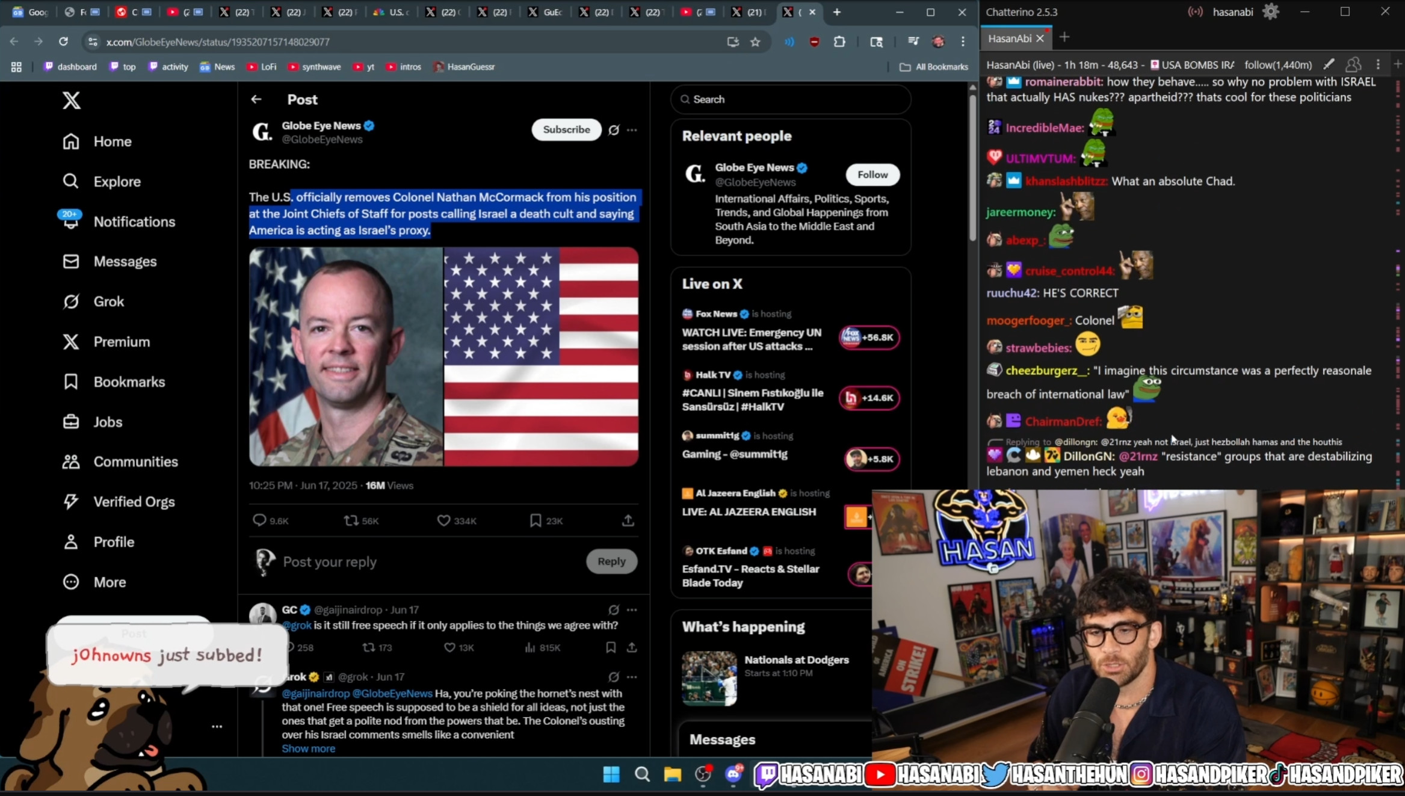Repost GC's reply with 173 reposts
Screen dimensions: 1405x796
pos(368,647)
